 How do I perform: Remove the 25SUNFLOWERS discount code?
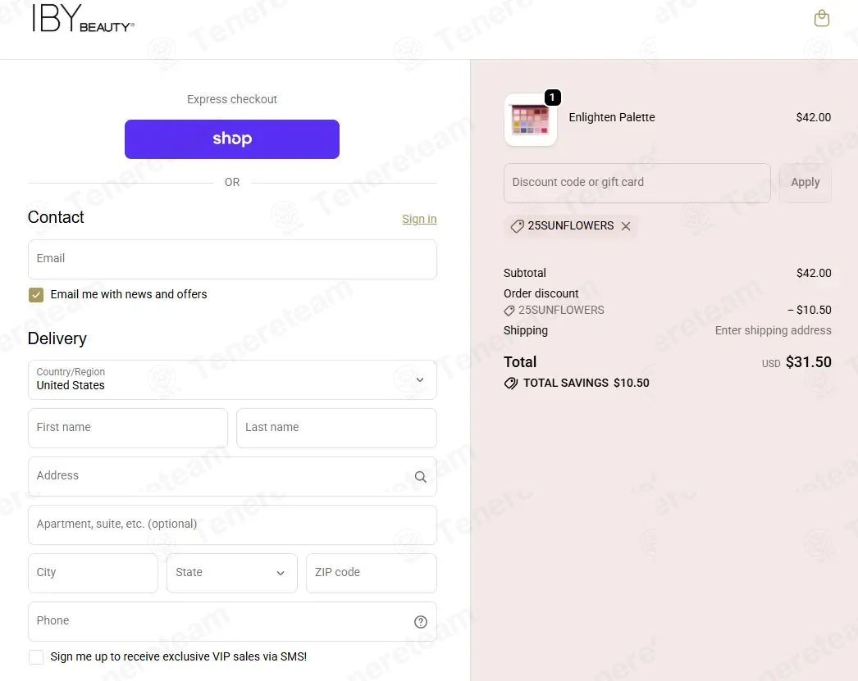pos(626,226)
